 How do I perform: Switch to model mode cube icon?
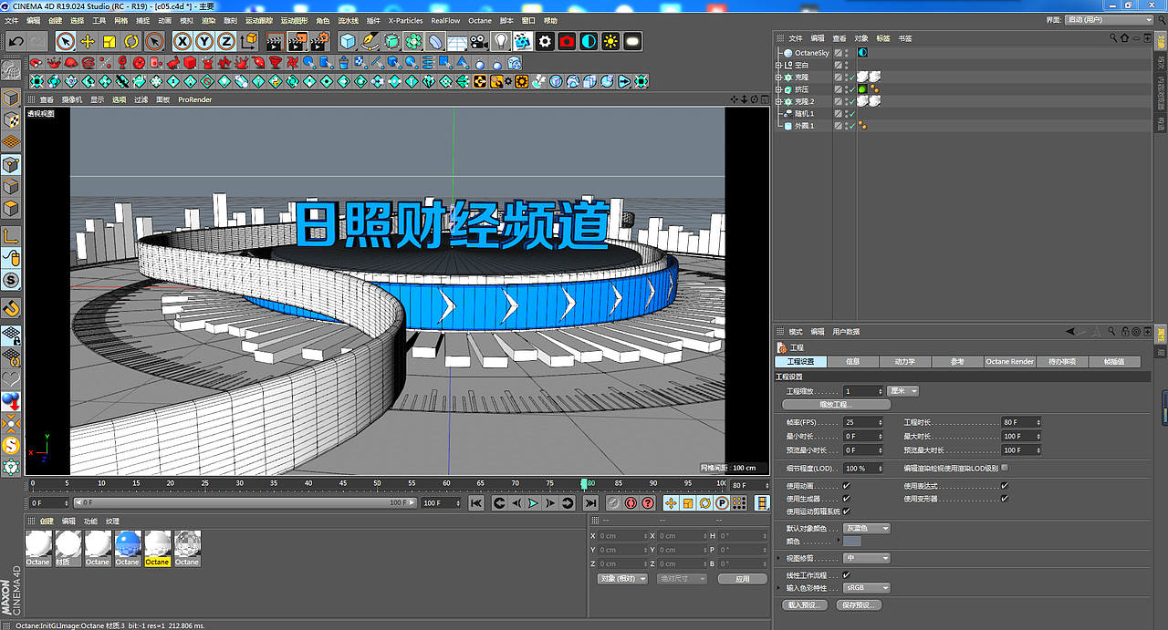point(11,98)
